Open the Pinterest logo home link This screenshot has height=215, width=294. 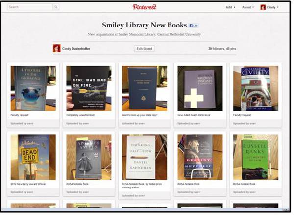pyautogui.click(x=145, y=7)
